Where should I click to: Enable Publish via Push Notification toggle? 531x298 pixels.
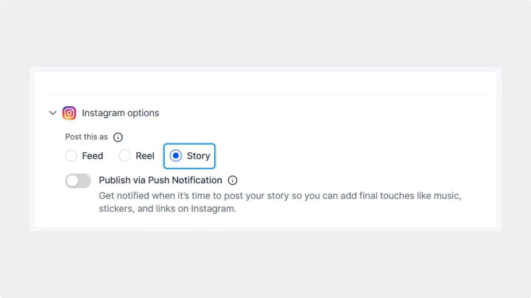(78, 180)
